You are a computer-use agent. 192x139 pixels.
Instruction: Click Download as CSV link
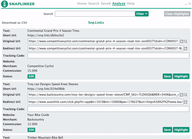click(x=15, y=23)
